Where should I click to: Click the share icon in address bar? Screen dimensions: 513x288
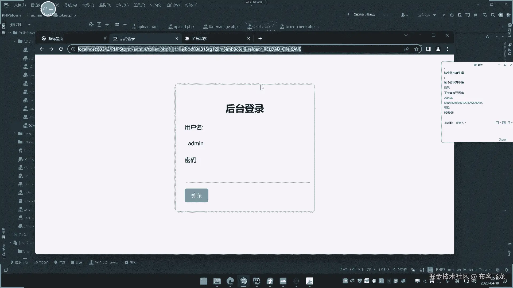[x=407, y=49]
